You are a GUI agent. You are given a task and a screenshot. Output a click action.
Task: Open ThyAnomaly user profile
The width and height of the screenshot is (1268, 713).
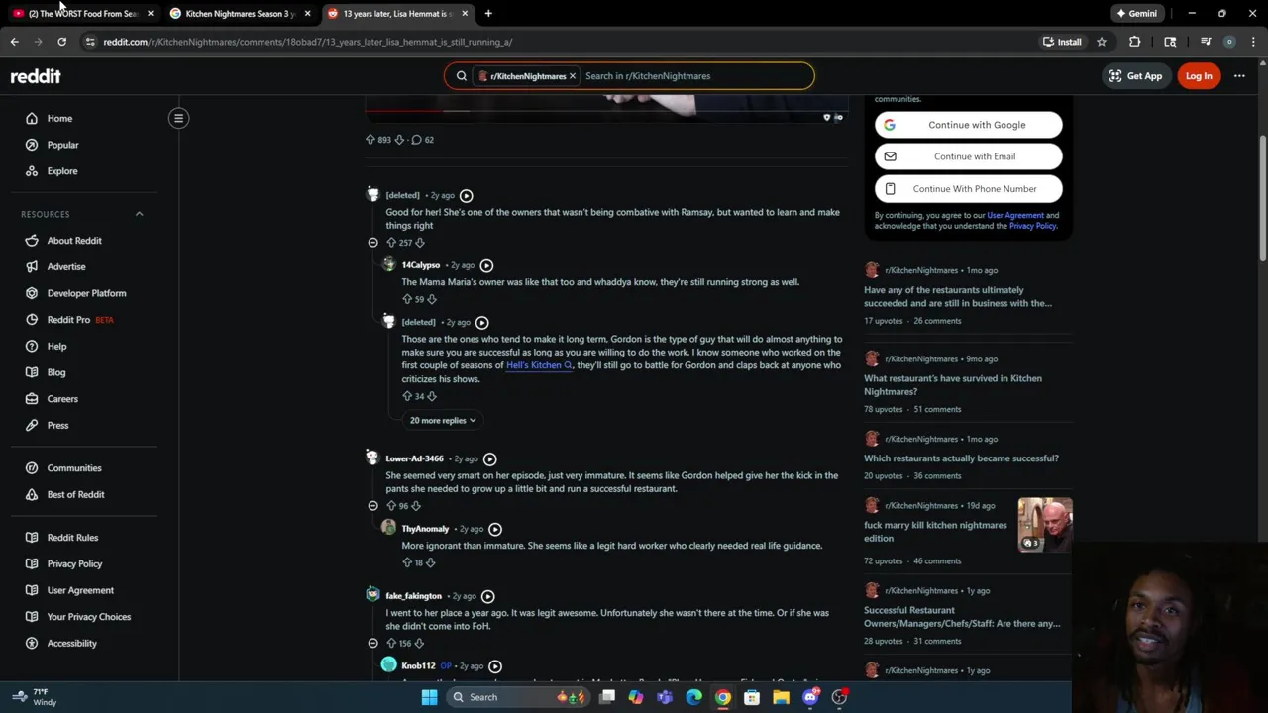pos(425,529)
